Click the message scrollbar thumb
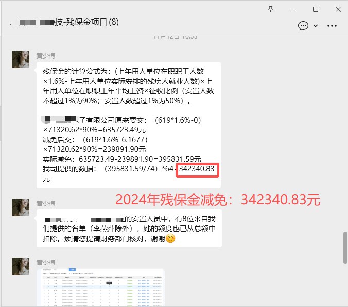This screenshot has width=348, height=307. click(345, 247)
